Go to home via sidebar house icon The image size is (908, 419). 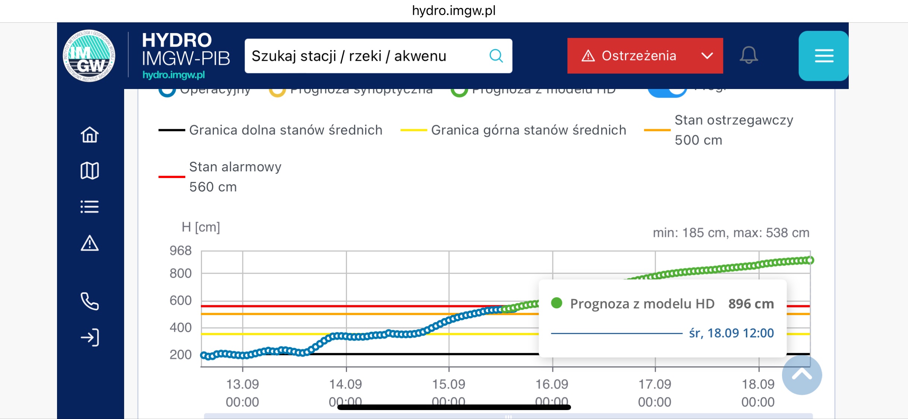pos(89,134)
